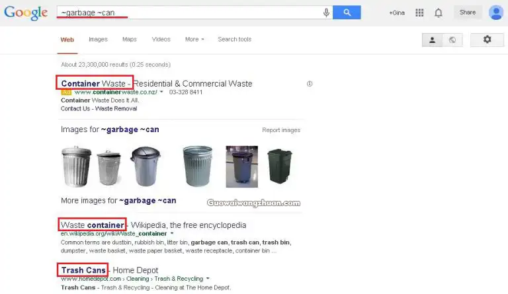This screenshot has width=508, height=294.
Task: Open first large metal trash can thumbnail
Action: tap(76, 166)
